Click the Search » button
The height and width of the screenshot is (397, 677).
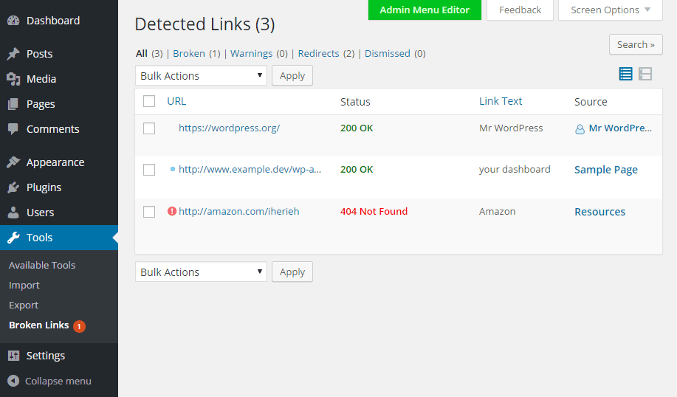[x=636, y=44]
